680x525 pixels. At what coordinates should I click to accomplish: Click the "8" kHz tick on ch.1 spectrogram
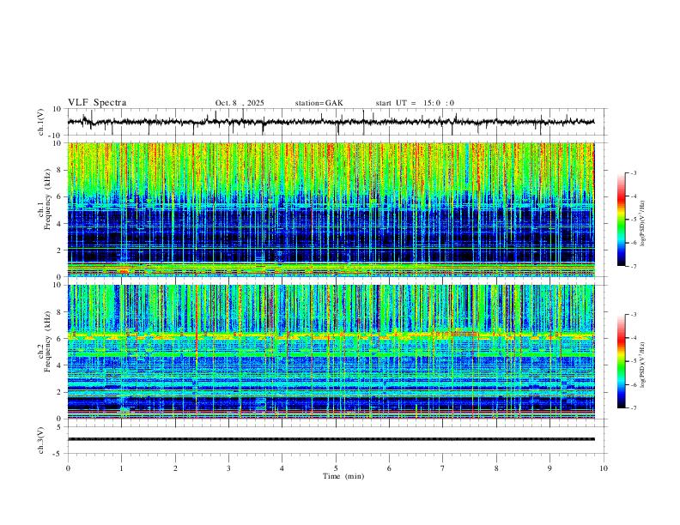[59, 170]
